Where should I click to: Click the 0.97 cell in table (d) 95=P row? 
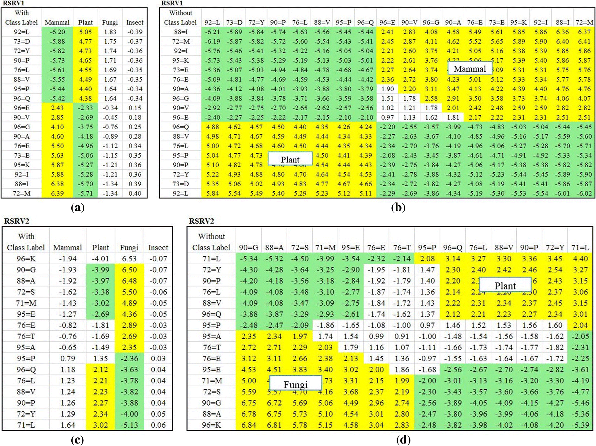427,325
